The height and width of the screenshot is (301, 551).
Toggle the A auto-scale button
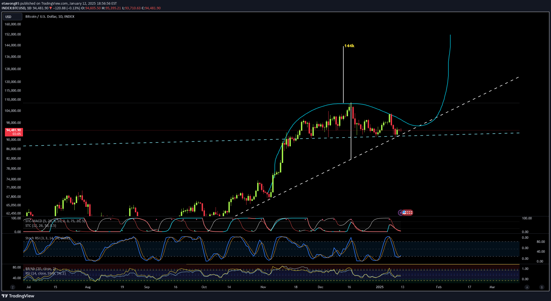coord(527,287)
